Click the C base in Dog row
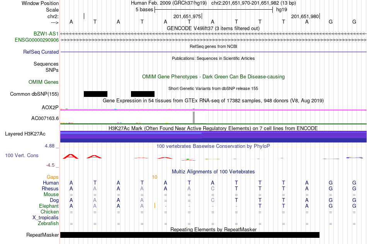The height and width of the screenshot is (244, 367). click(x=212, y=200)
